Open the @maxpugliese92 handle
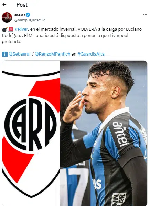The width and height of the screenshot is (150, 206). click(x=30, y=20)
